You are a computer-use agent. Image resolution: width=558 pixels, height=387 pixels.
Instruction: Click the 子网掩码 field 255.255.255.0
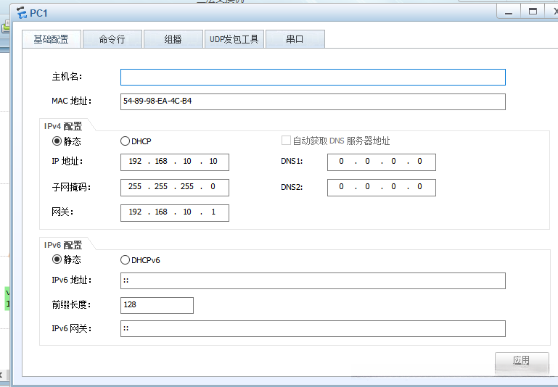coord(175,187)
